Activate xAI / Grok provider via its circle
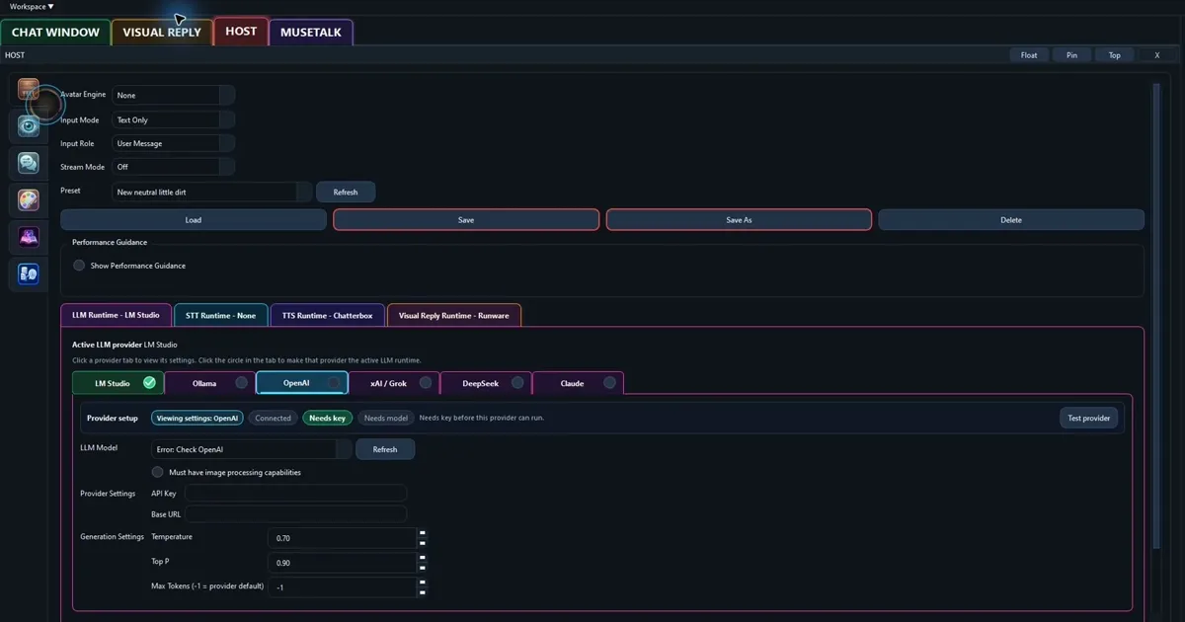1185x622 pixels. pos(426,383)
